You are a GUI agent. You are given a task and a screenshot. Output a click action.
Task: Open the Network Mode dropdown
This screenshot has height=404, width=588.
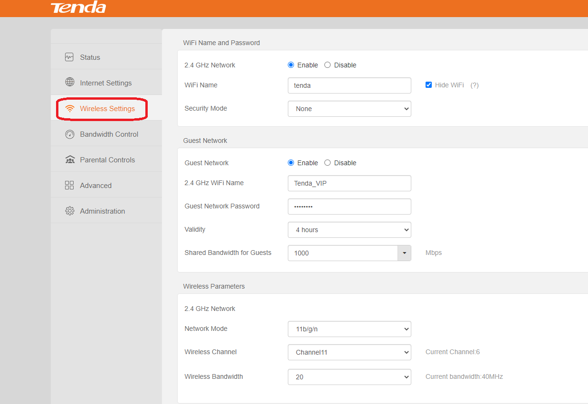349,329
